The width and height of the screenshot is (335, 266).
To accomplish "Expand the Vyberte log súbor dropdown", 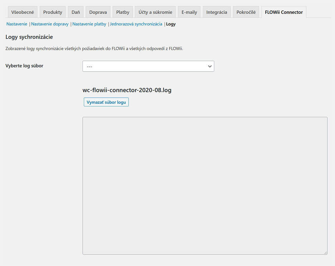I will [x=148, y=66].
